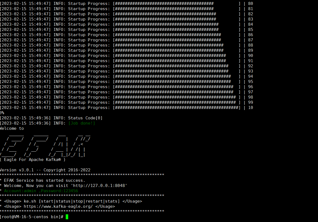Click the 'Status Code[0]' log line
Viewport: 318px width, 222px height.
51,118
